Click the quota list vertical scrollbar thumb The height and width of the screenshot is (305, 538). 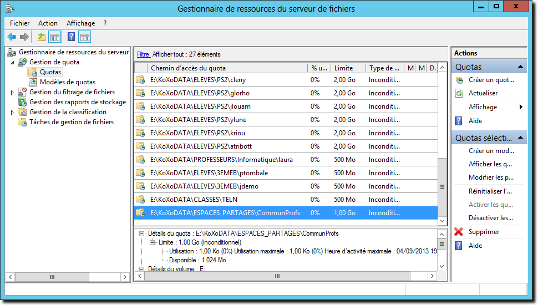pos(442,187)
